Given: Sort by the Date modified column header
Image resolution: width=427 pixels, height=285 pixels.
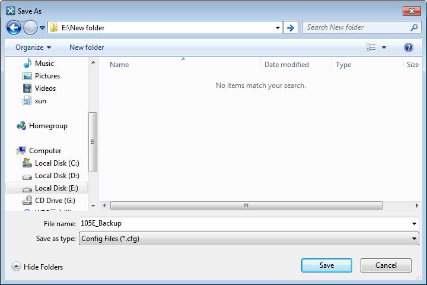Looking at the screenshot, I should coord(287,65).
